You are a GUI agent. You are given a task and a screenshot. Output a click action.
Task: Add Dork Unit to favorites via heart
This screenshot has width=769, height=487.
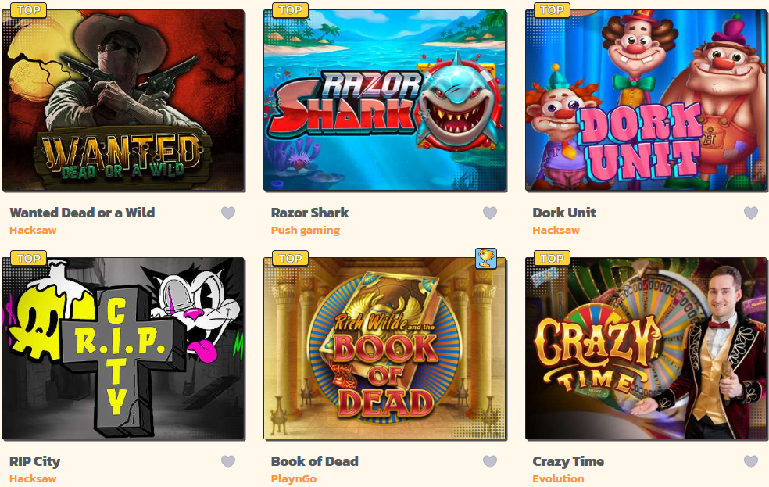751,213
